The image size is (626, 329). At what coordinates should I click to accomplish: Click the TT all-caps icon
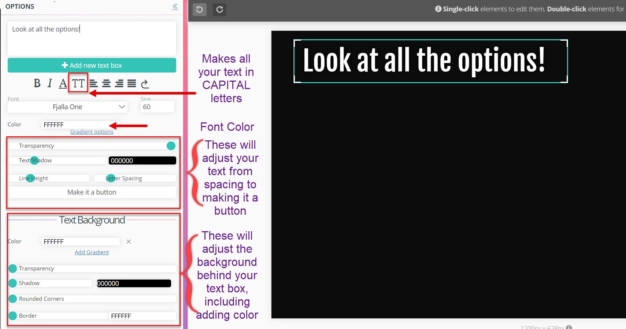[x=78, y=84]
